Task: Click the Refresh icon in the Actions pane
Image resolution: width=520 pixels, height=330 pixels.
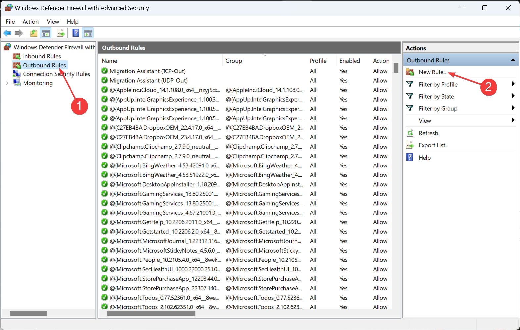Action: pyautogui.click(x=410, y=133)
